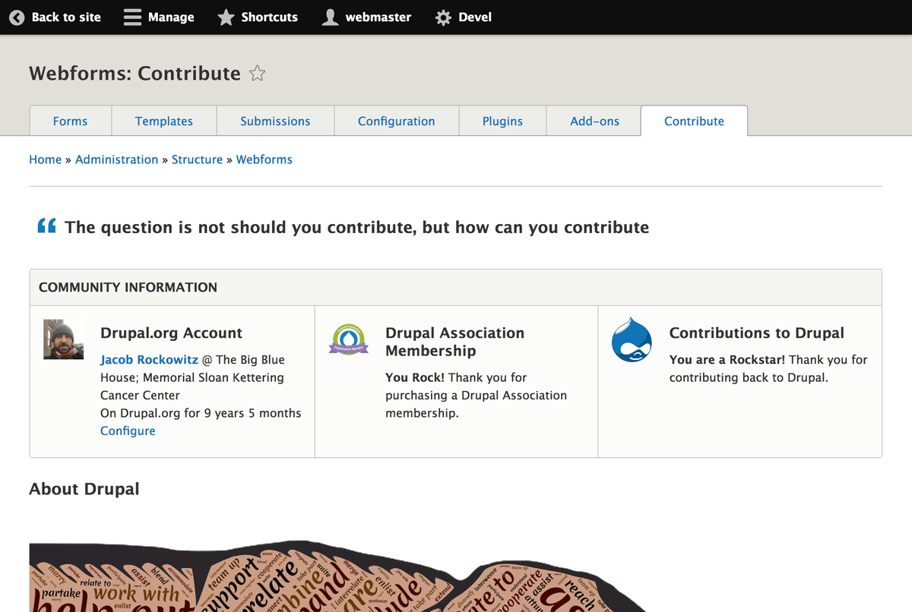This screenshot has width=912, height=612.
Task: Click the COMMUNITY INFORMATION header
Action: tap(128, 287)
